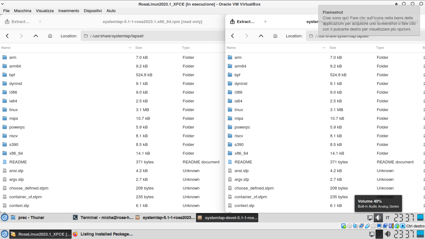The height and width of the screenshot is (239, 425).
Task: Go to home folder in left archive window
Action: point(50,36)
